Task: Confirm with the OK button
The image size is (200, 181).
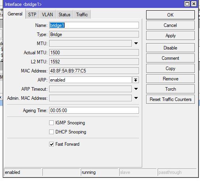Action: [x=170, y=15]
